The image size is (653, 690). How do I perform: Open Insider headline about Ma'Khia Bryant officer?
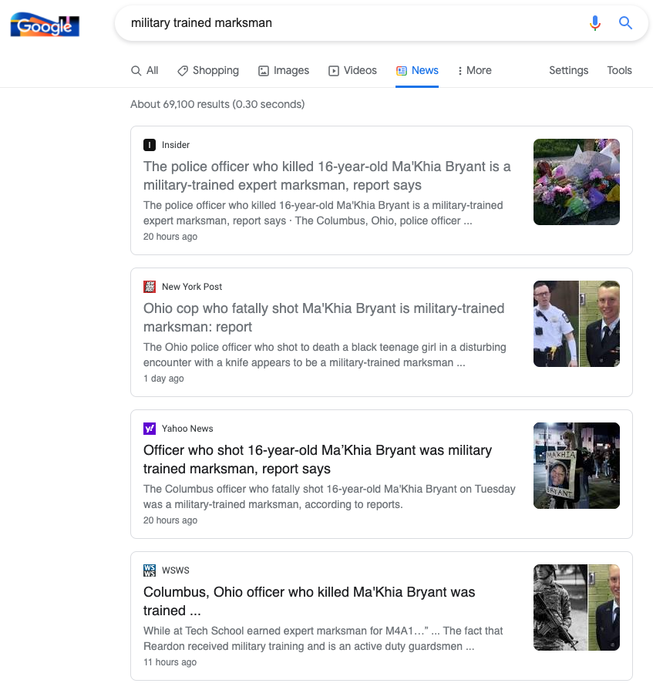327,176
